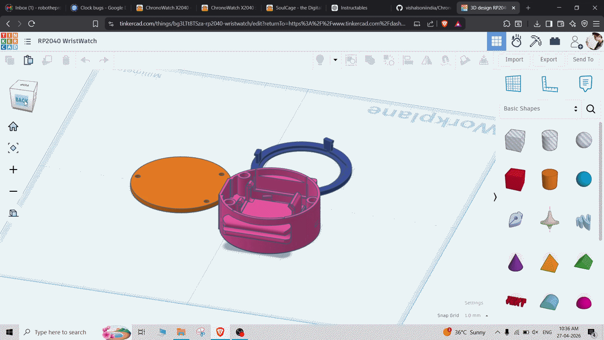The image size is (604, 340).
Task: Select the Ruler tool
Action: (550, 84)
